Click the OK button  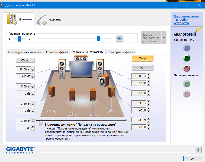click(193, 159)
